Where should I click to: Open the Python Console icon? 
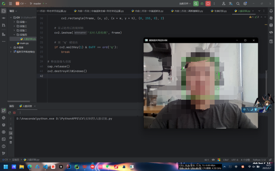[x=4, y=118]
